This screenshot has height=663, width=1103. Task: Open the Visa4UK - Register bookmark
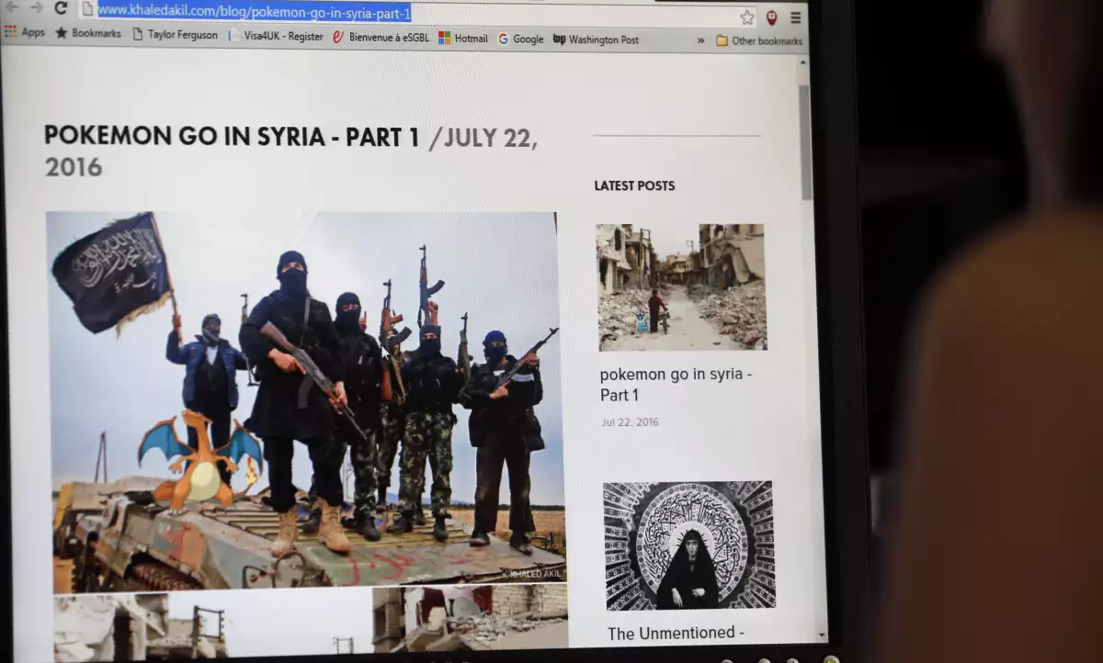[x=276, y=36]
